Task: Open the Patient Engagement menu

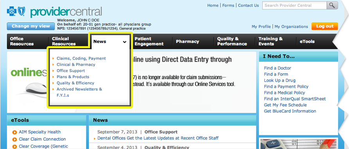Action: (x=149, y=41)
